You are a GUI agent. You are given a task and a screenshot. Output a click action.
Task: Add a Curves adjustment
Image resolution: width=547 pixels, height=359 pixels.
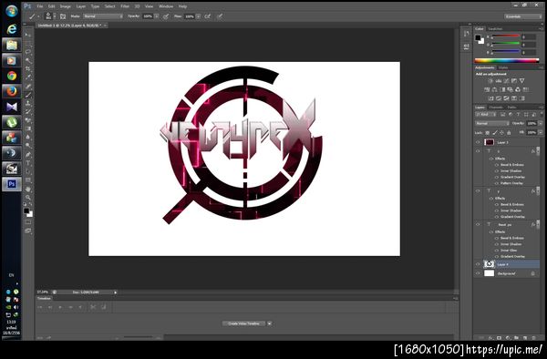tap(506, 81)
